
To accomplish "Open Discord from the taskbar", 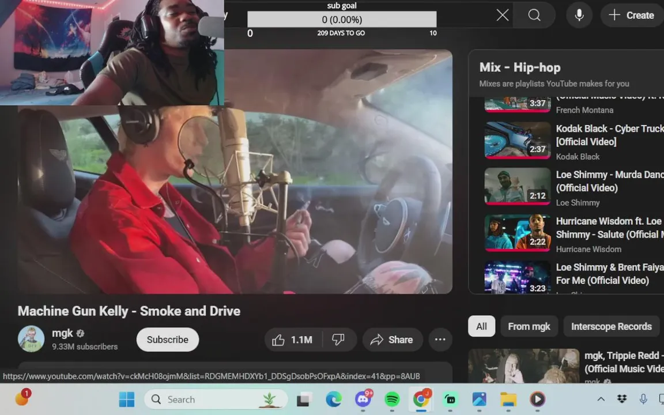I will (x=363, y=399).
